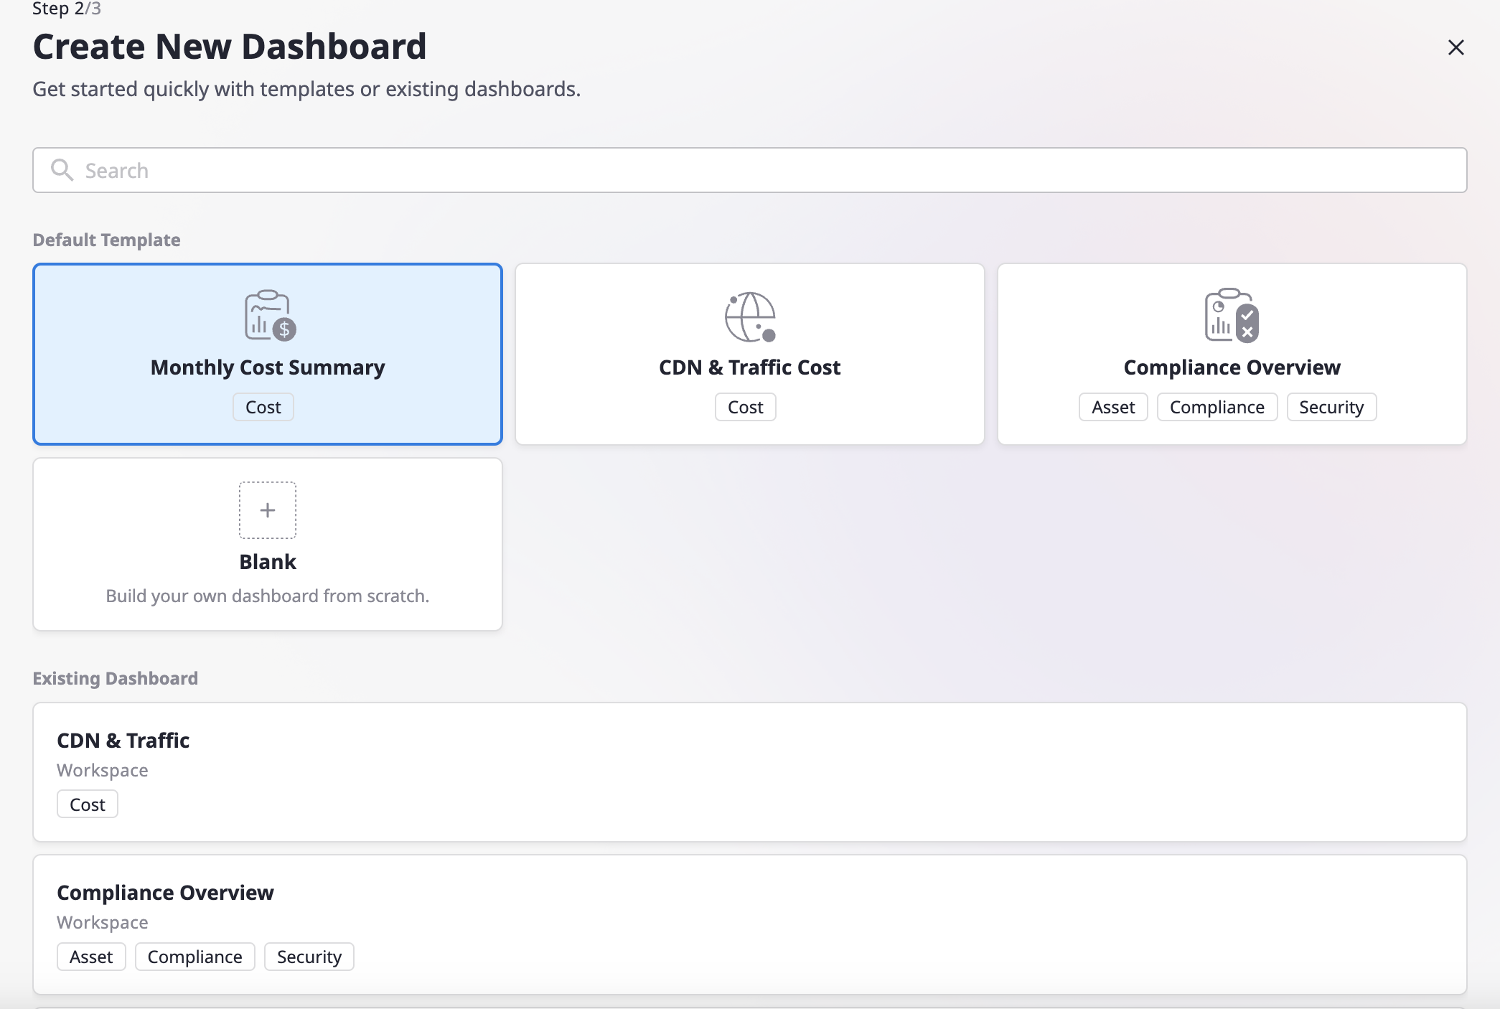
Task: Click the magnifier icon in search bar
Action: [x=62, y=170]
